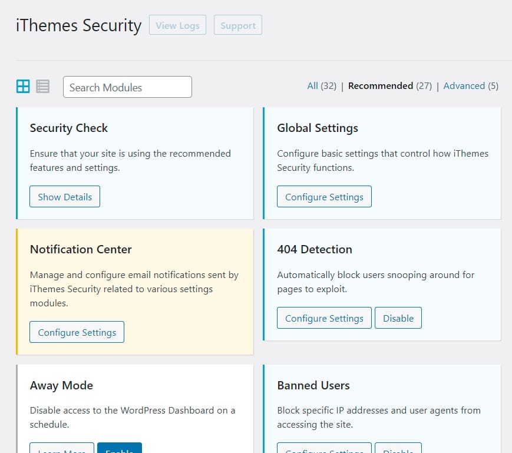The height and width of the screenshot is (453, 512).
Task: Enable the Away Mode module
Action: click(120, 448)
